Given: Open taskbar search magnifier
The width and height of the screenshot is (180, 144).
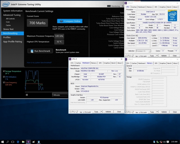Looking at the screenshot, I should 8,142.
